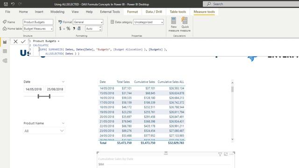
Task: Cancel formula with X icon
Action: coord(15,42)
